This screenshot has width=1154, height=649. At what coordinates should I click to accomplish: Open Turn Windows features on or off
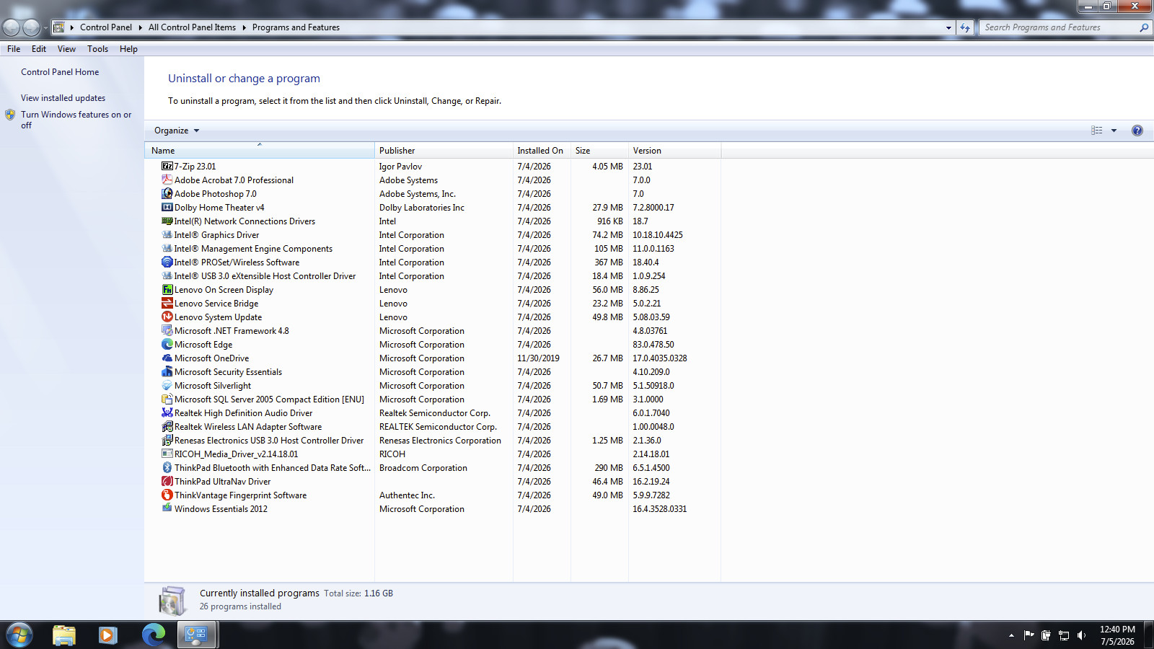76,120
